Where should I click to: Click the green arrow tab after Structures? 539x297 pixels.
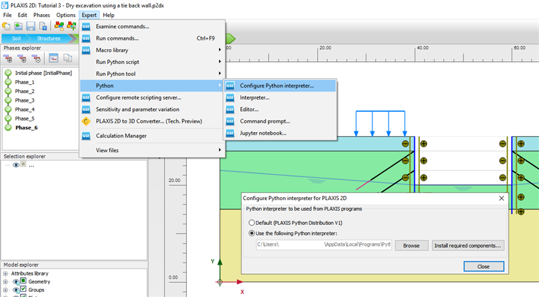pos(231,38)
